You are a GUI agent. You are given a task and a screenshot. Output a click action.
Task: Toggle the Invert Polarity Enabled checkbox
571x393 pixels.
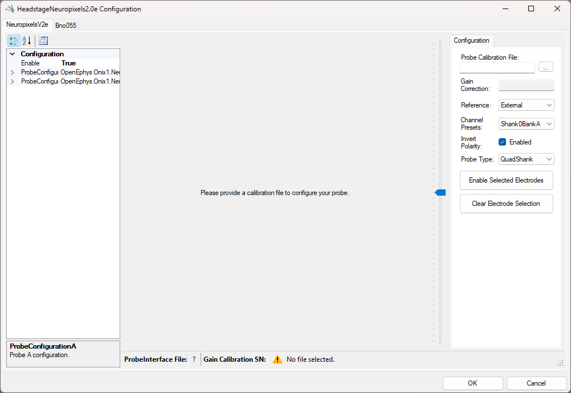pyautogui.click(x=503, y=142)
